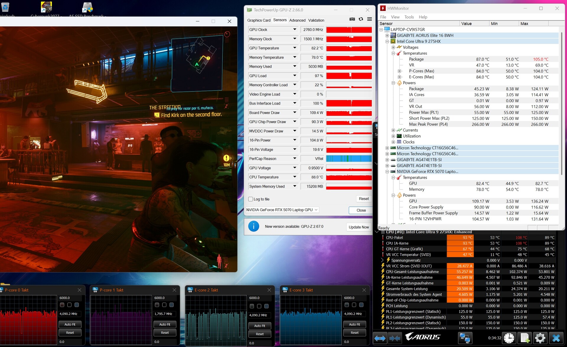Viewport: 567px width, 347px height.
Task: Open GPU Temperature sensor dropdown arrow
Action: (294, 48)
